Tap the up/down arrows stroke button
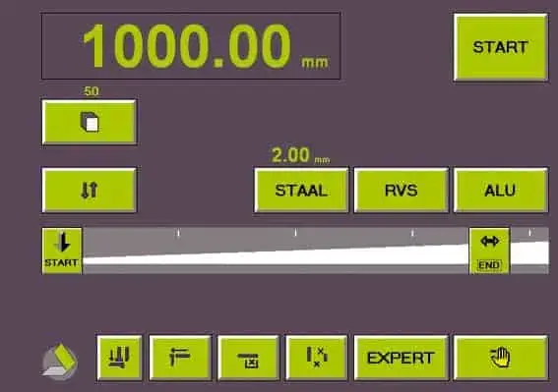This screenshot has width=558, height=392. pos(89,191)
